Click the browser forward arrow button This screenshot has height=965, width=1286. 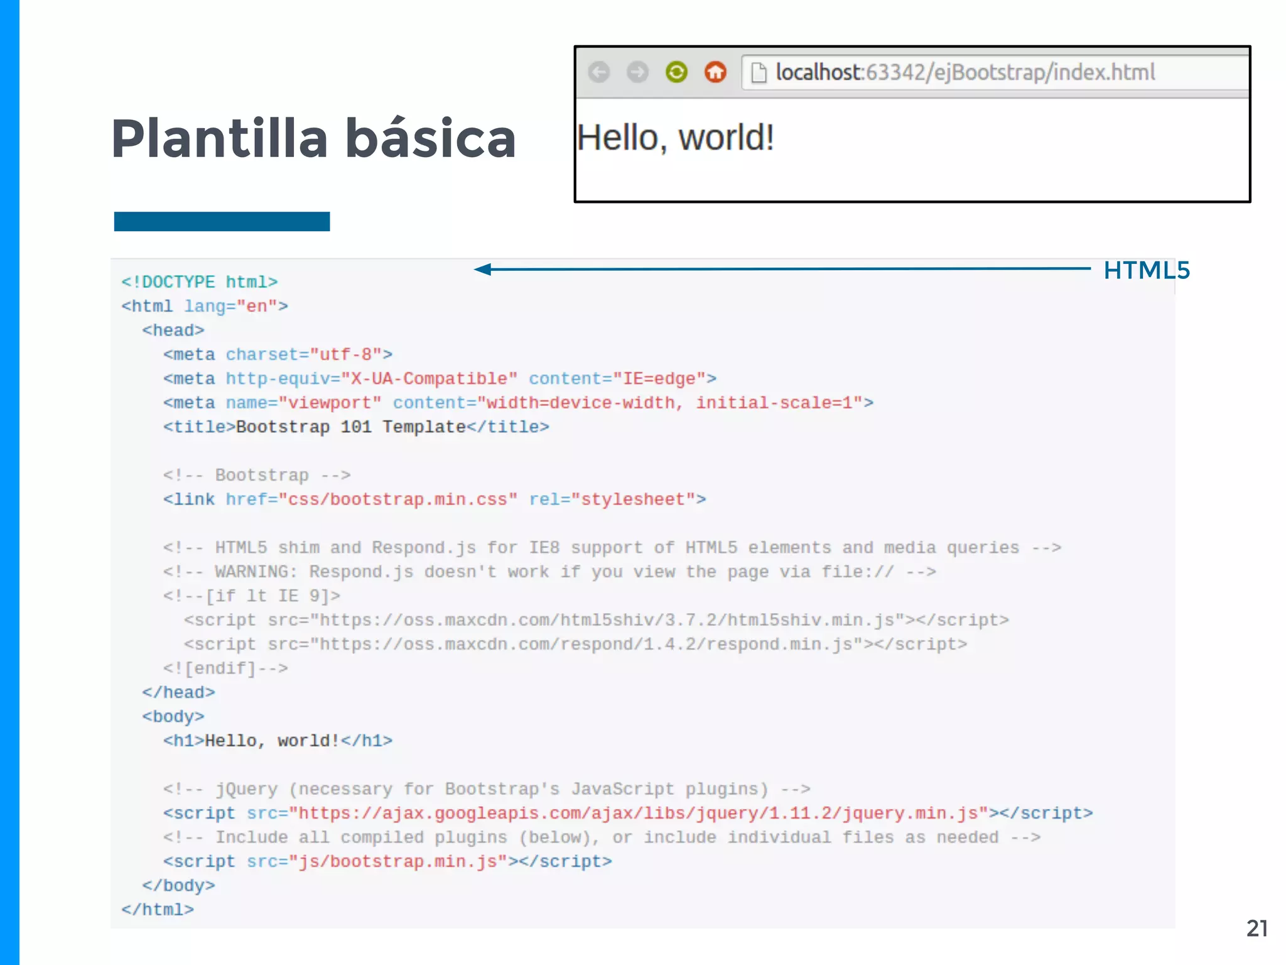(x=637, y=72)
